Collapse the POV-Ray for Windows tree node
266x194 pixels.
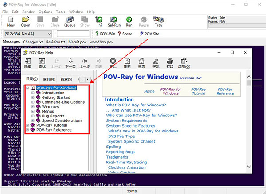tap(27, 88)
